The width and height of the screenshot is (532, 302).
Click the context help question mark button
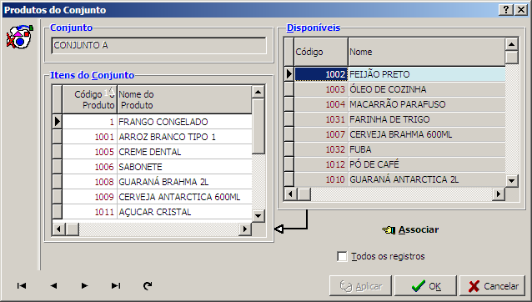pos(506,9)
